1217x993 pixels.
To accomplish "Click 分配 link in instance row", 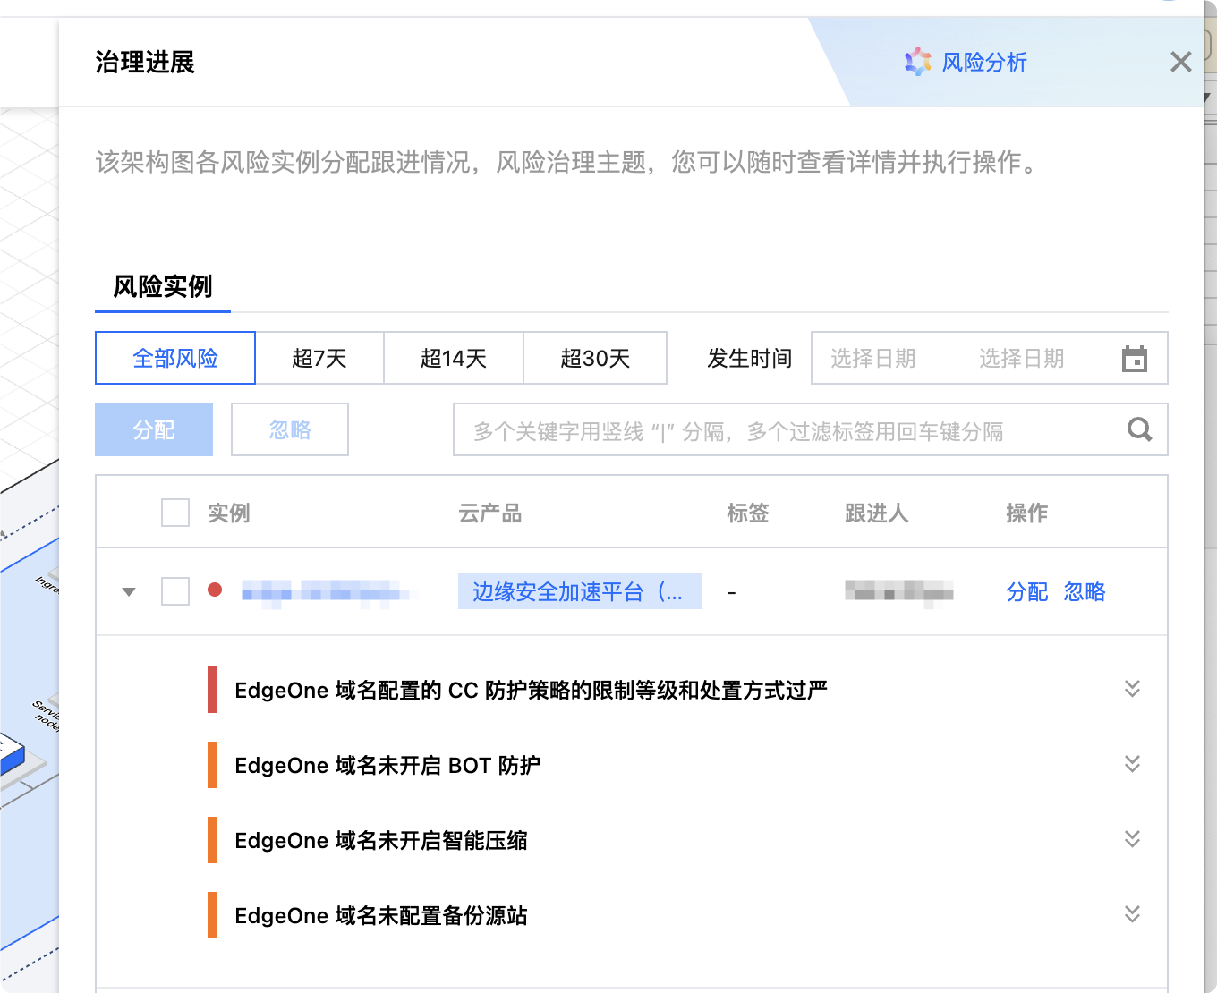I will pos(1026,591).
